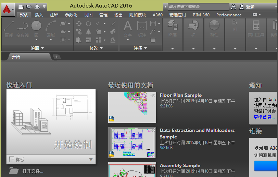This screenshot has height=177, width=278.
Task: Click the Multileader icon
Action: 153,32
